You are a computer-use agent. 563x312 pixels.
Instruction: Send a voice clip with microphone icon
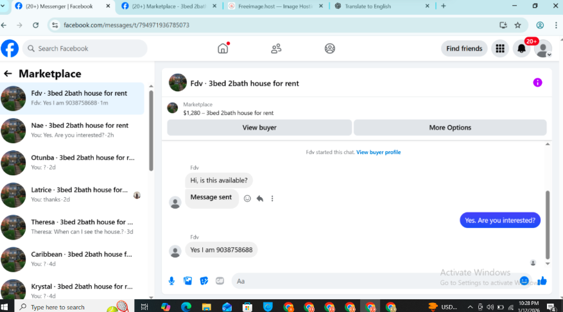171,281
